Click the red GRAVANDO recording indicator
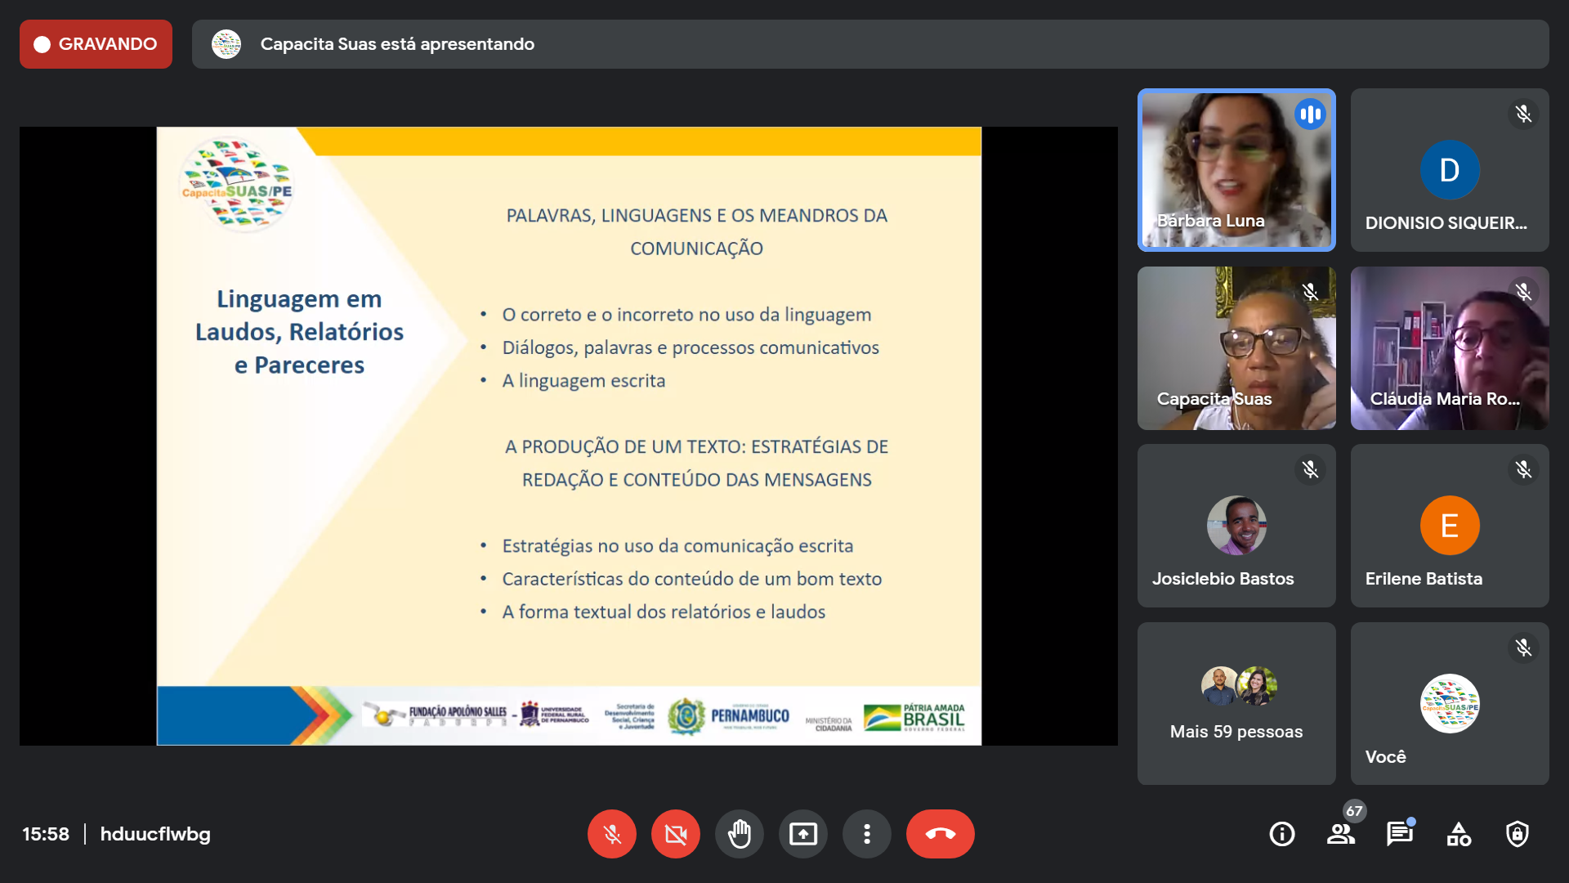Viewport: 1569px width, 883px height. coord(96,44)
